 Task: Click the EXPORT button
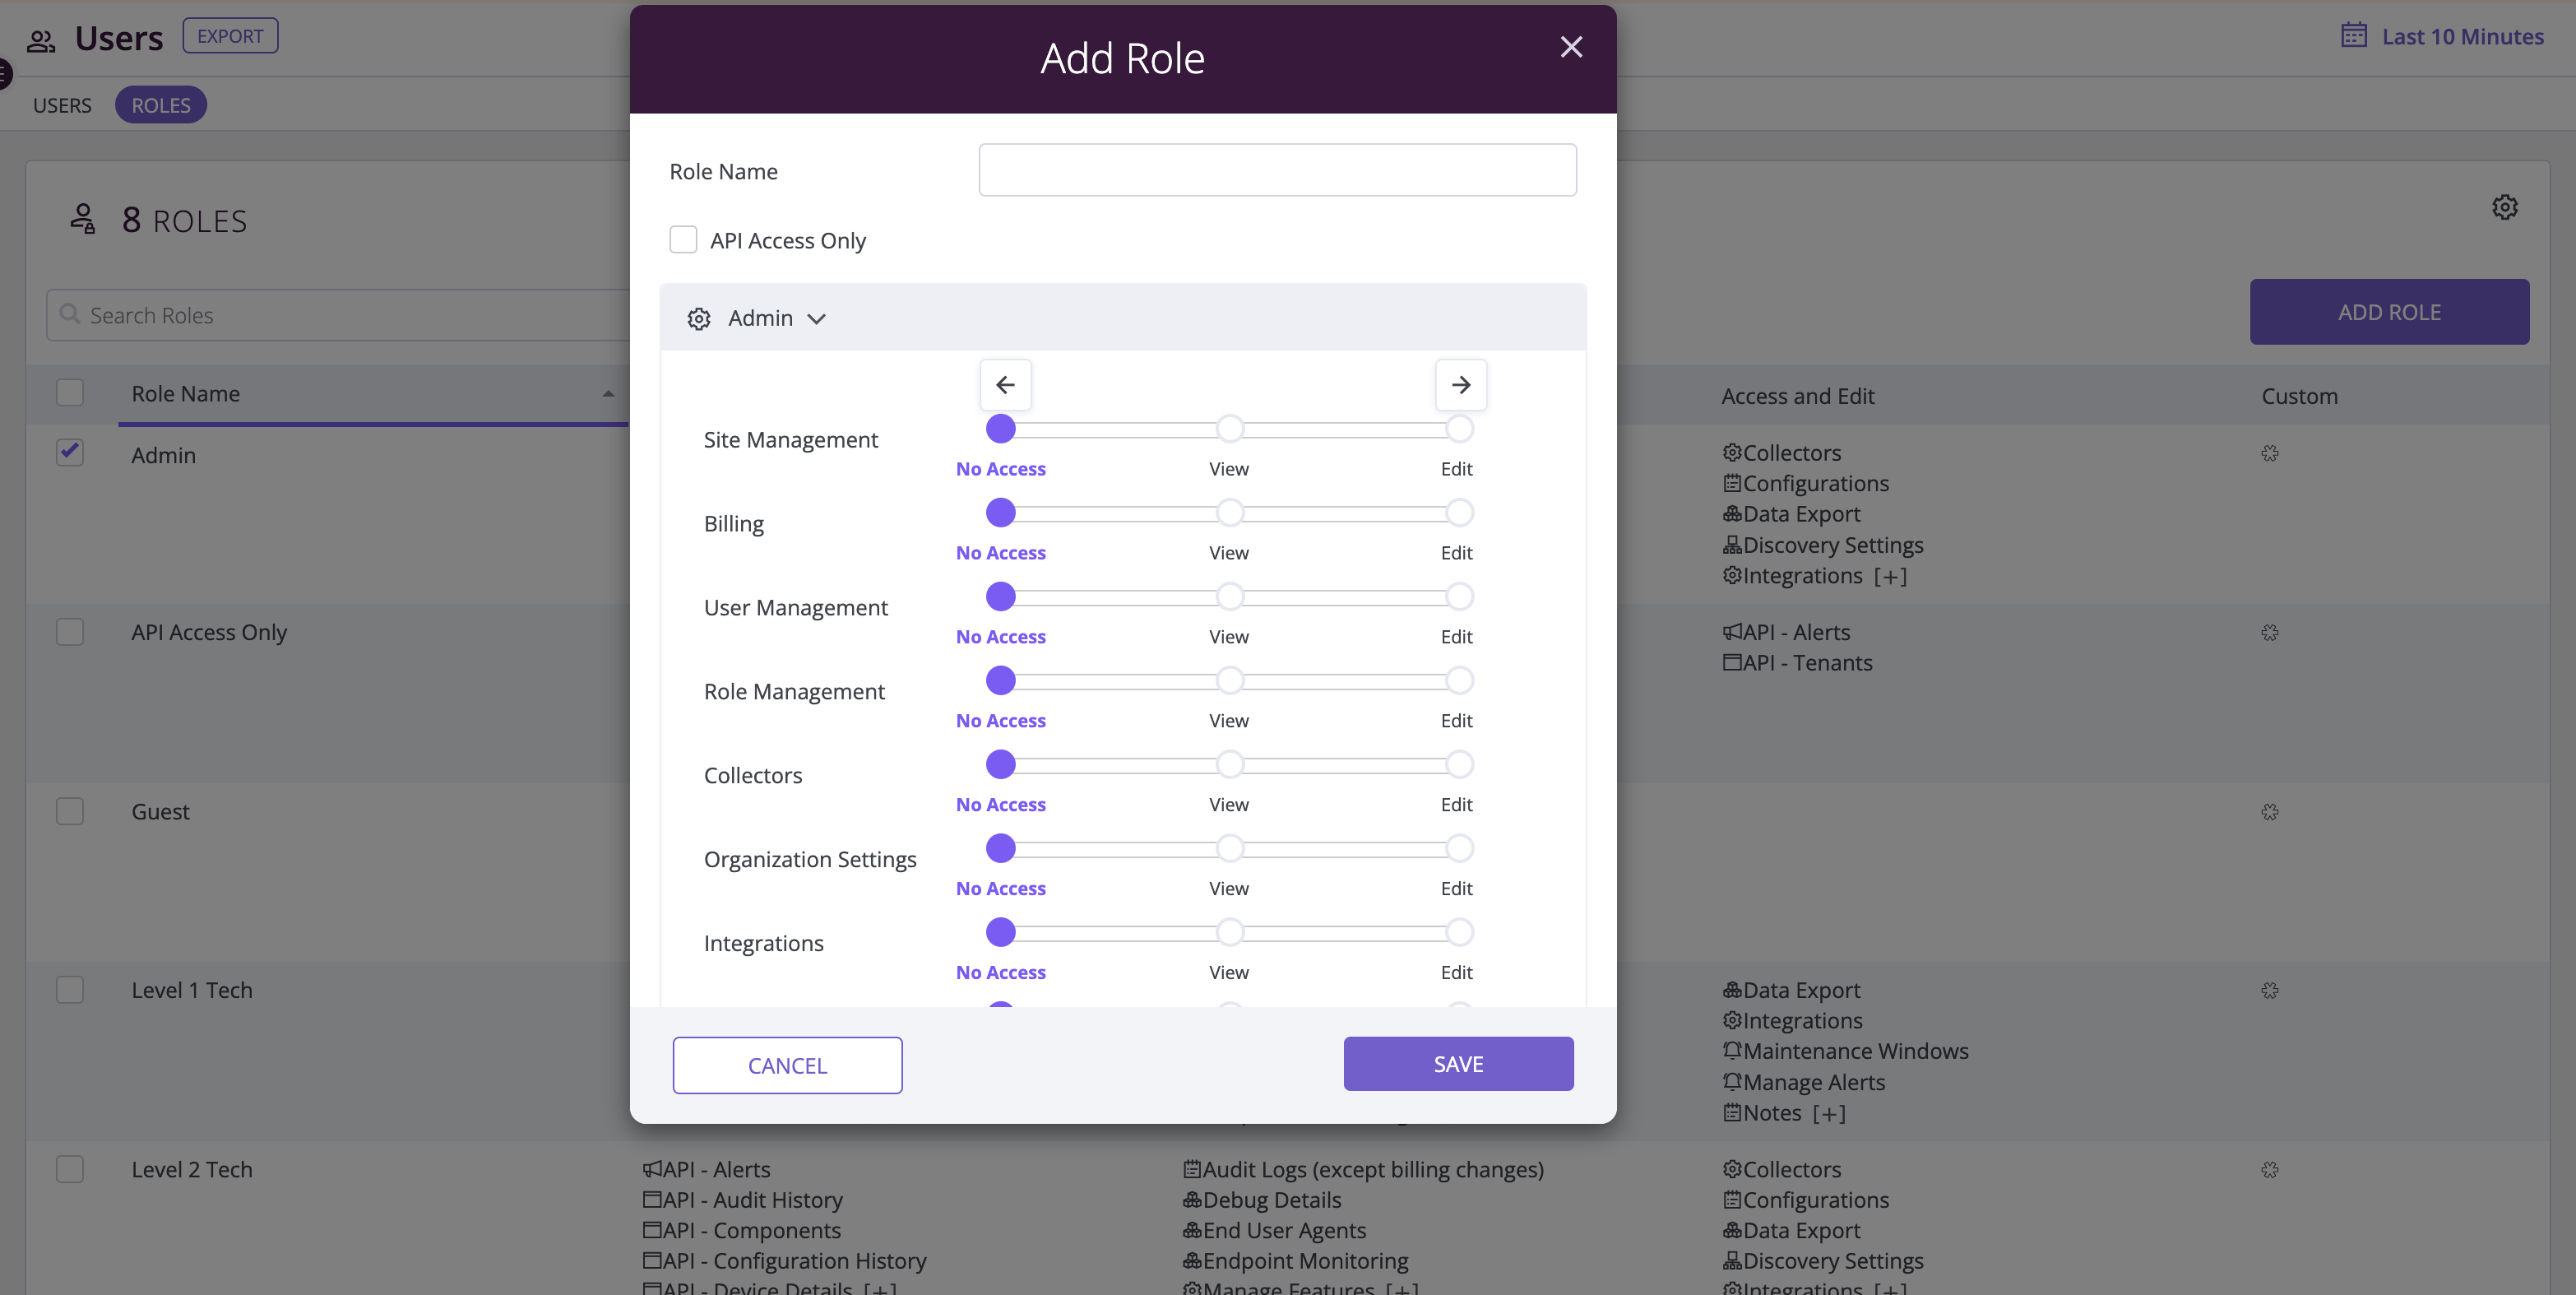click(x=230, y=36)
